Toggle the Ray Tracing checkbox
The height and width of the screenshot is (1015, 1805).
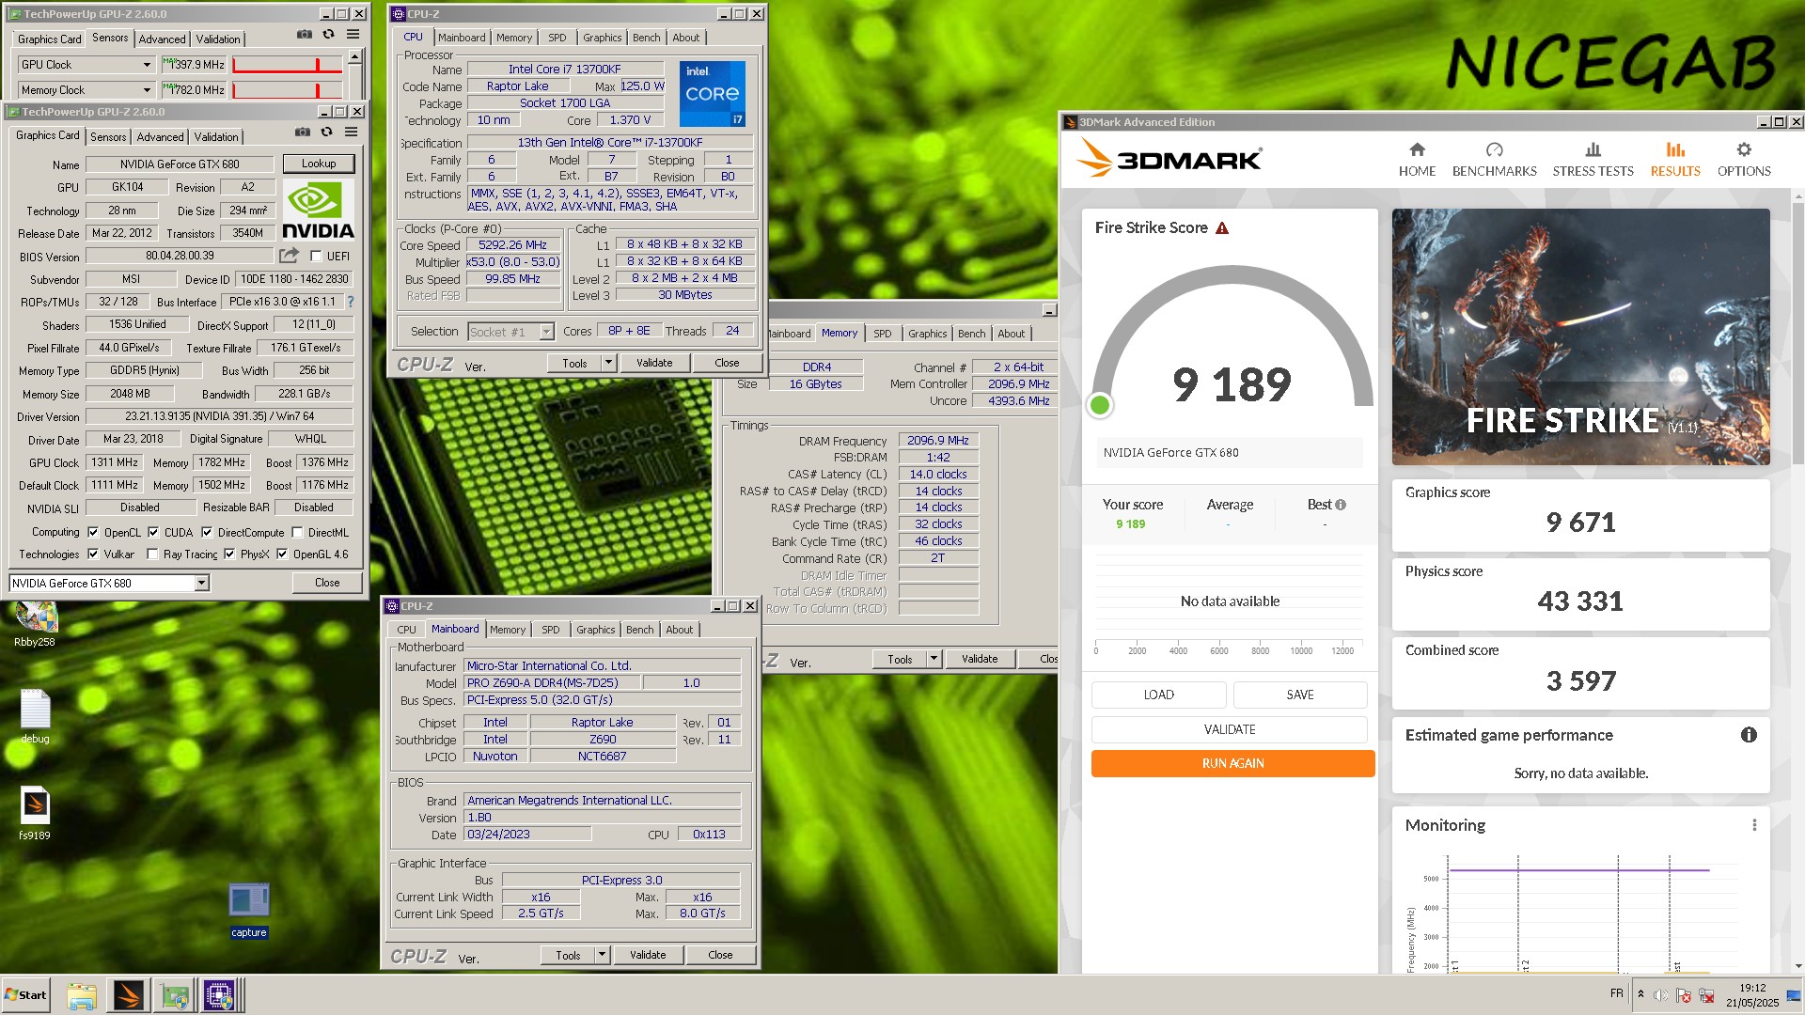(x=152, y=554)
